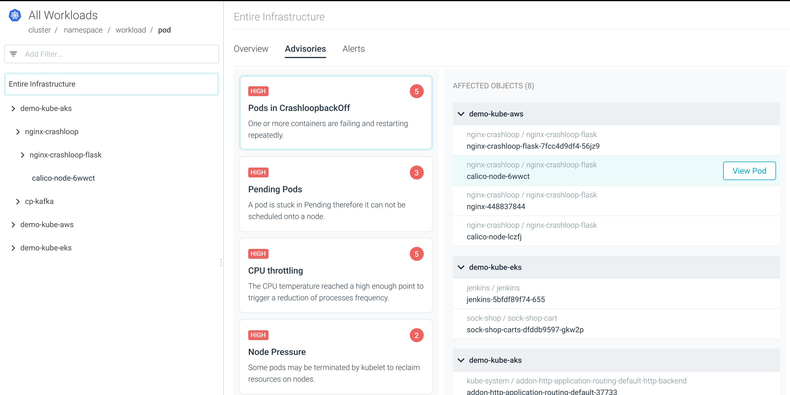Expand the demo-kube-eks cluster in sidebar
The image size is (790, 395).
tap(13, 248)
